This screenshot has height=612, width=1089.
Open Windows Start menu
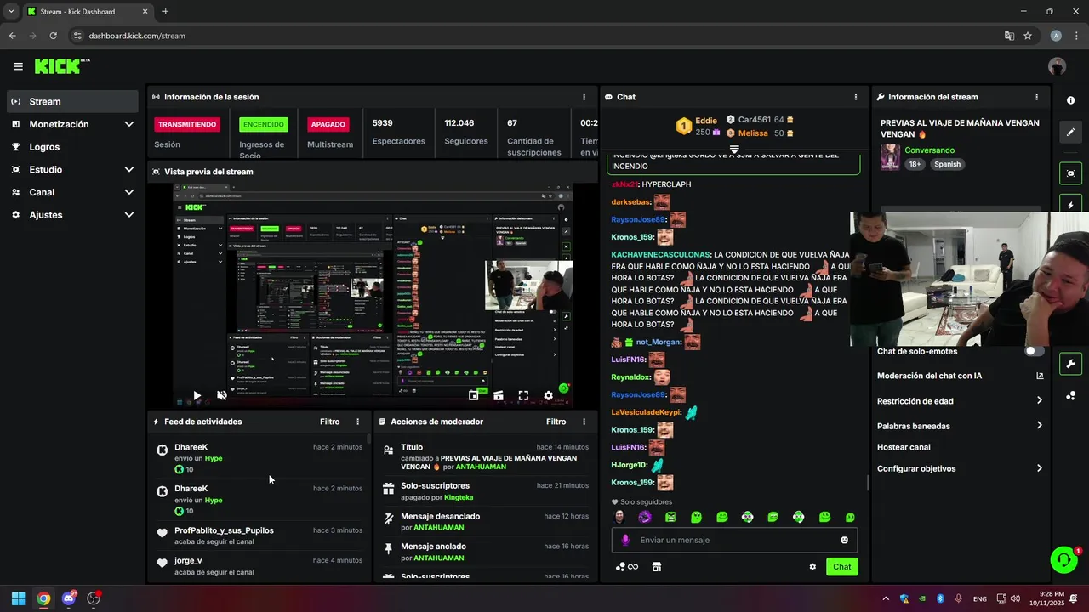(x=18, y=598)
